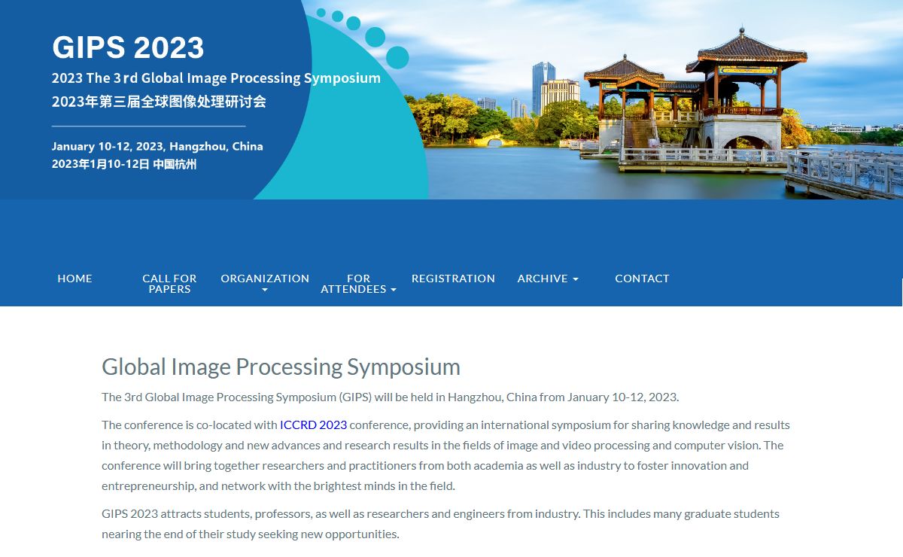This screenshot has height=557, width=903.
Task: Expand the ORGANIZATION menu
Action: pos(264,278)
